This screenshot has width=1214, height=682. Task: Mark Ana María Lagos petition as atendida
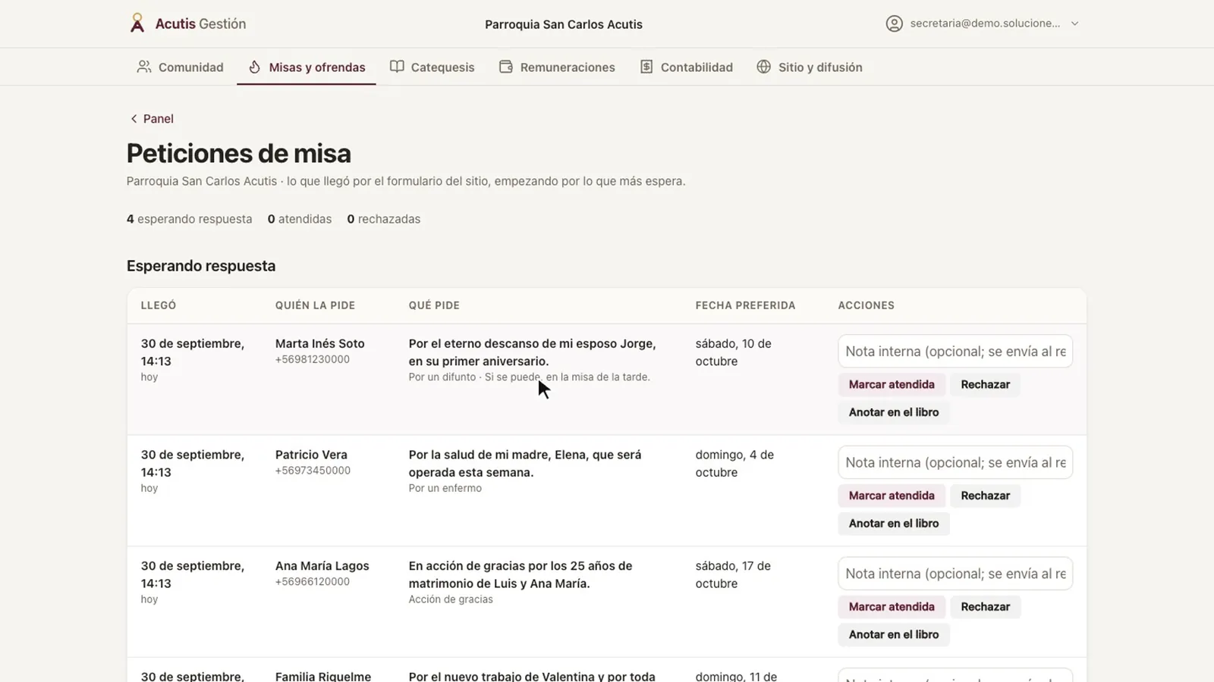892,607
